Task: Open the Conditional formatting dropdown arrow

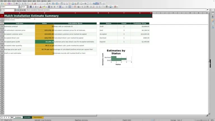Action: pyautogui.click(x=117, y=7)
